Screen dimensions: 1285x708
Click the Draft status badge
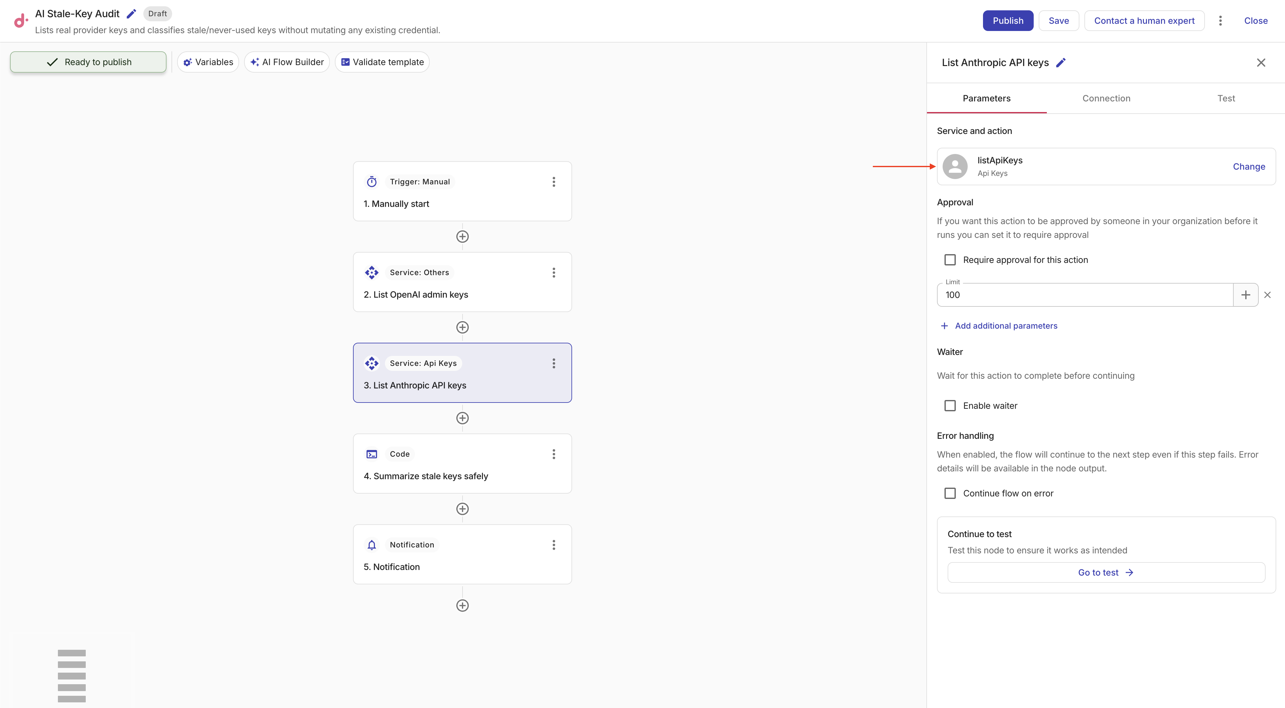coord(158,13)
